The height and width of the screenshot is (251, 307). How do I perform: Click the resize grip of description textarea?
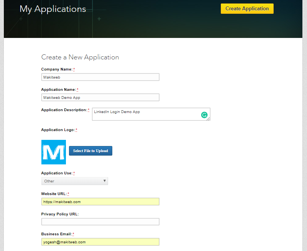[208, 119]
